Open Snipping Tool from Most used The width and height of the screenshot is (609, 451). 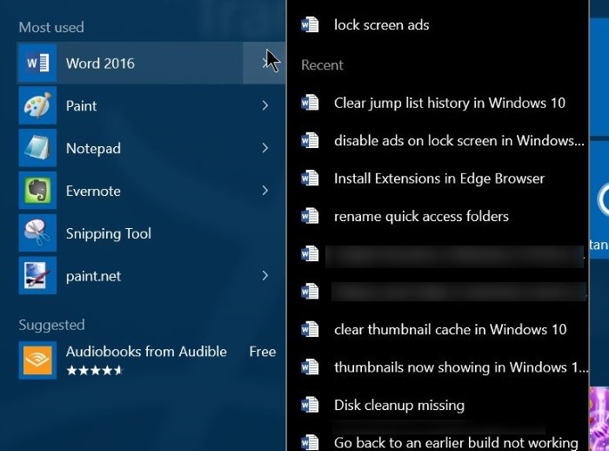coord(151,233)
